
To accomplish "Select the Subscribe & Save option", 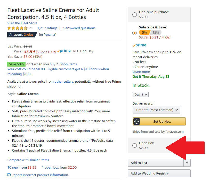I will coord(134,33).
